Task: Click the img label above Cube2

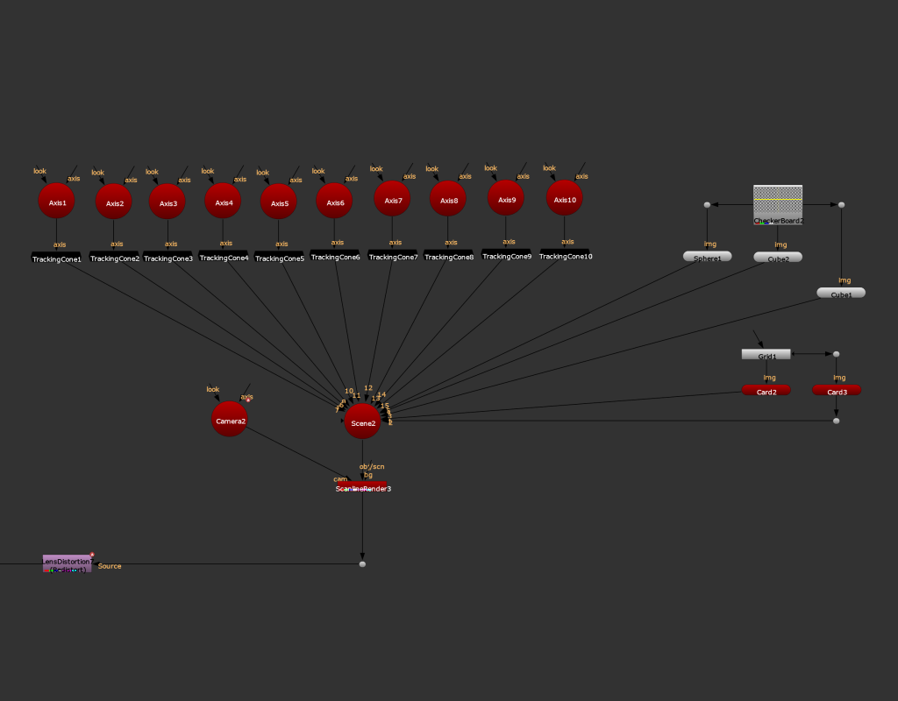Action: [x=780, y=245]
